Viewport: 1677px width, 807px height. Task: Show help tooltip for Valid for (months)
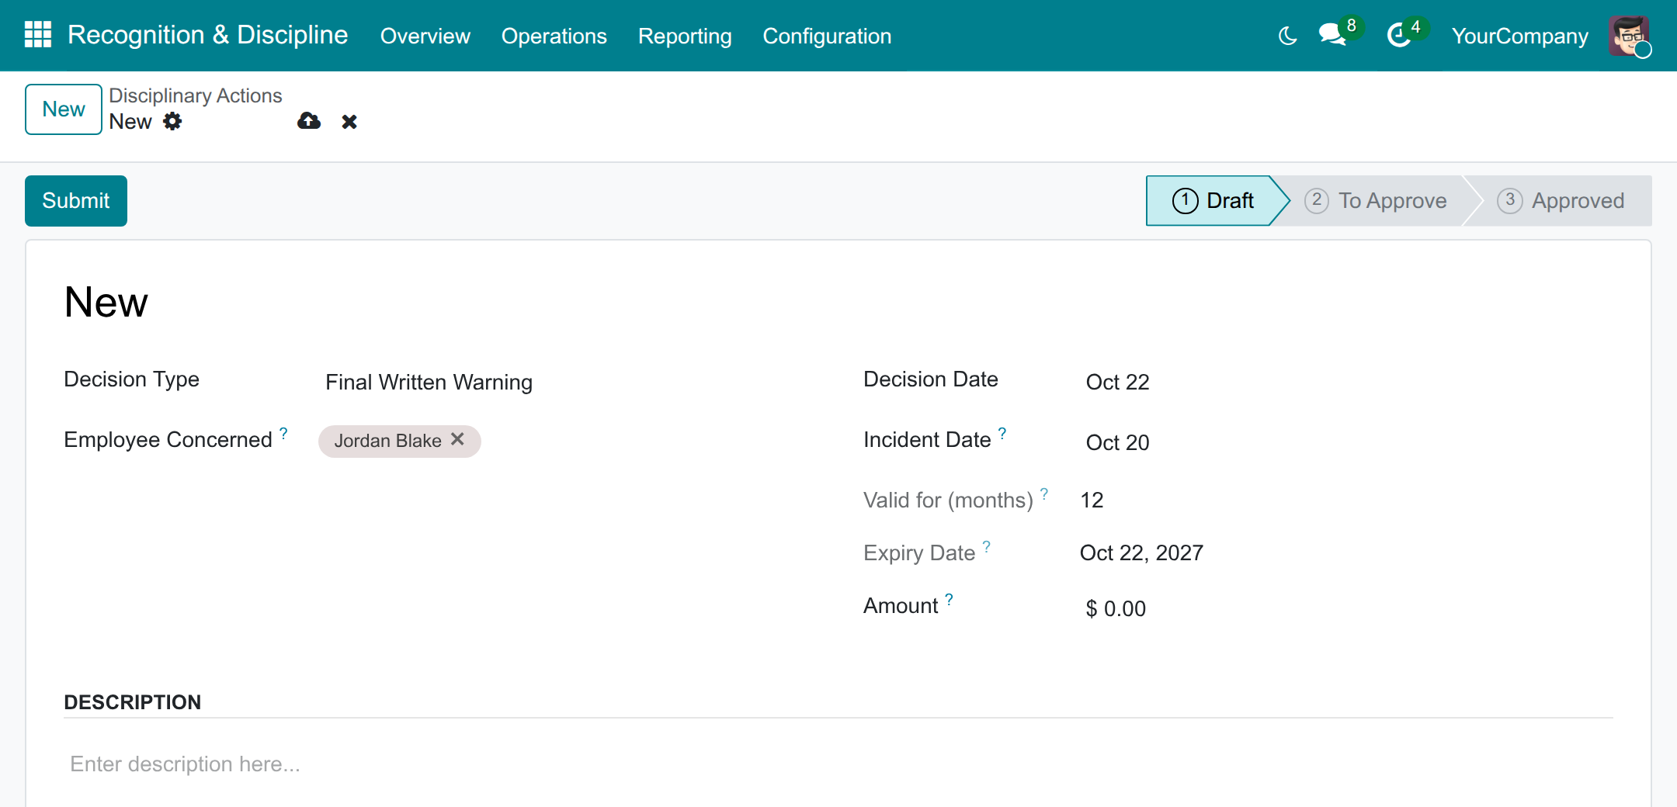[1044, 494]
